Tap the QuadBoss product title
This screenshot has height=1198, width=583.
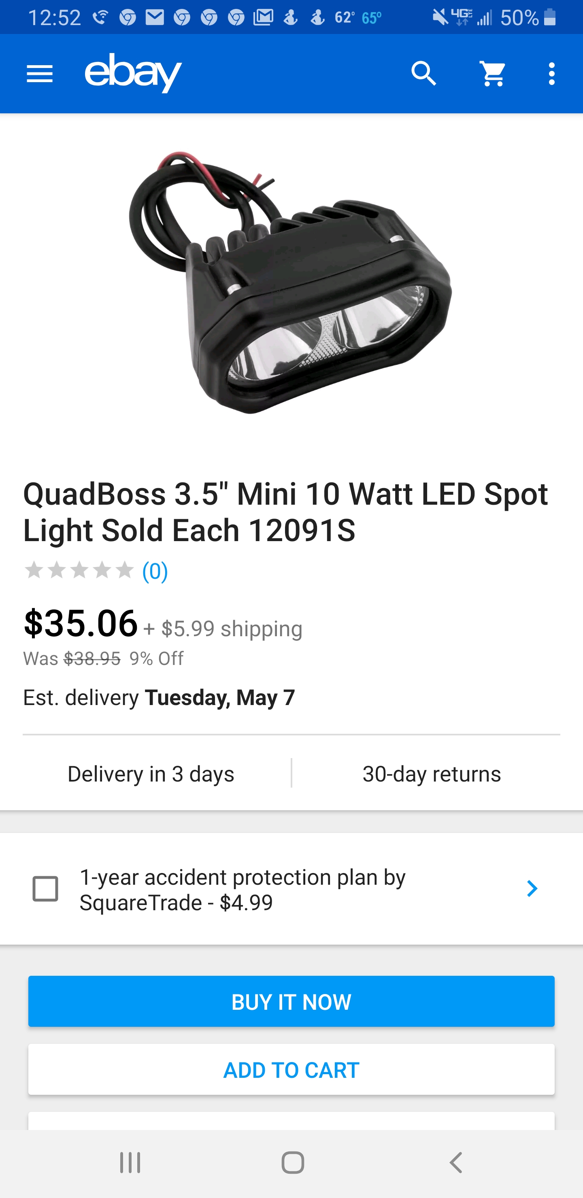click(286, 512)
